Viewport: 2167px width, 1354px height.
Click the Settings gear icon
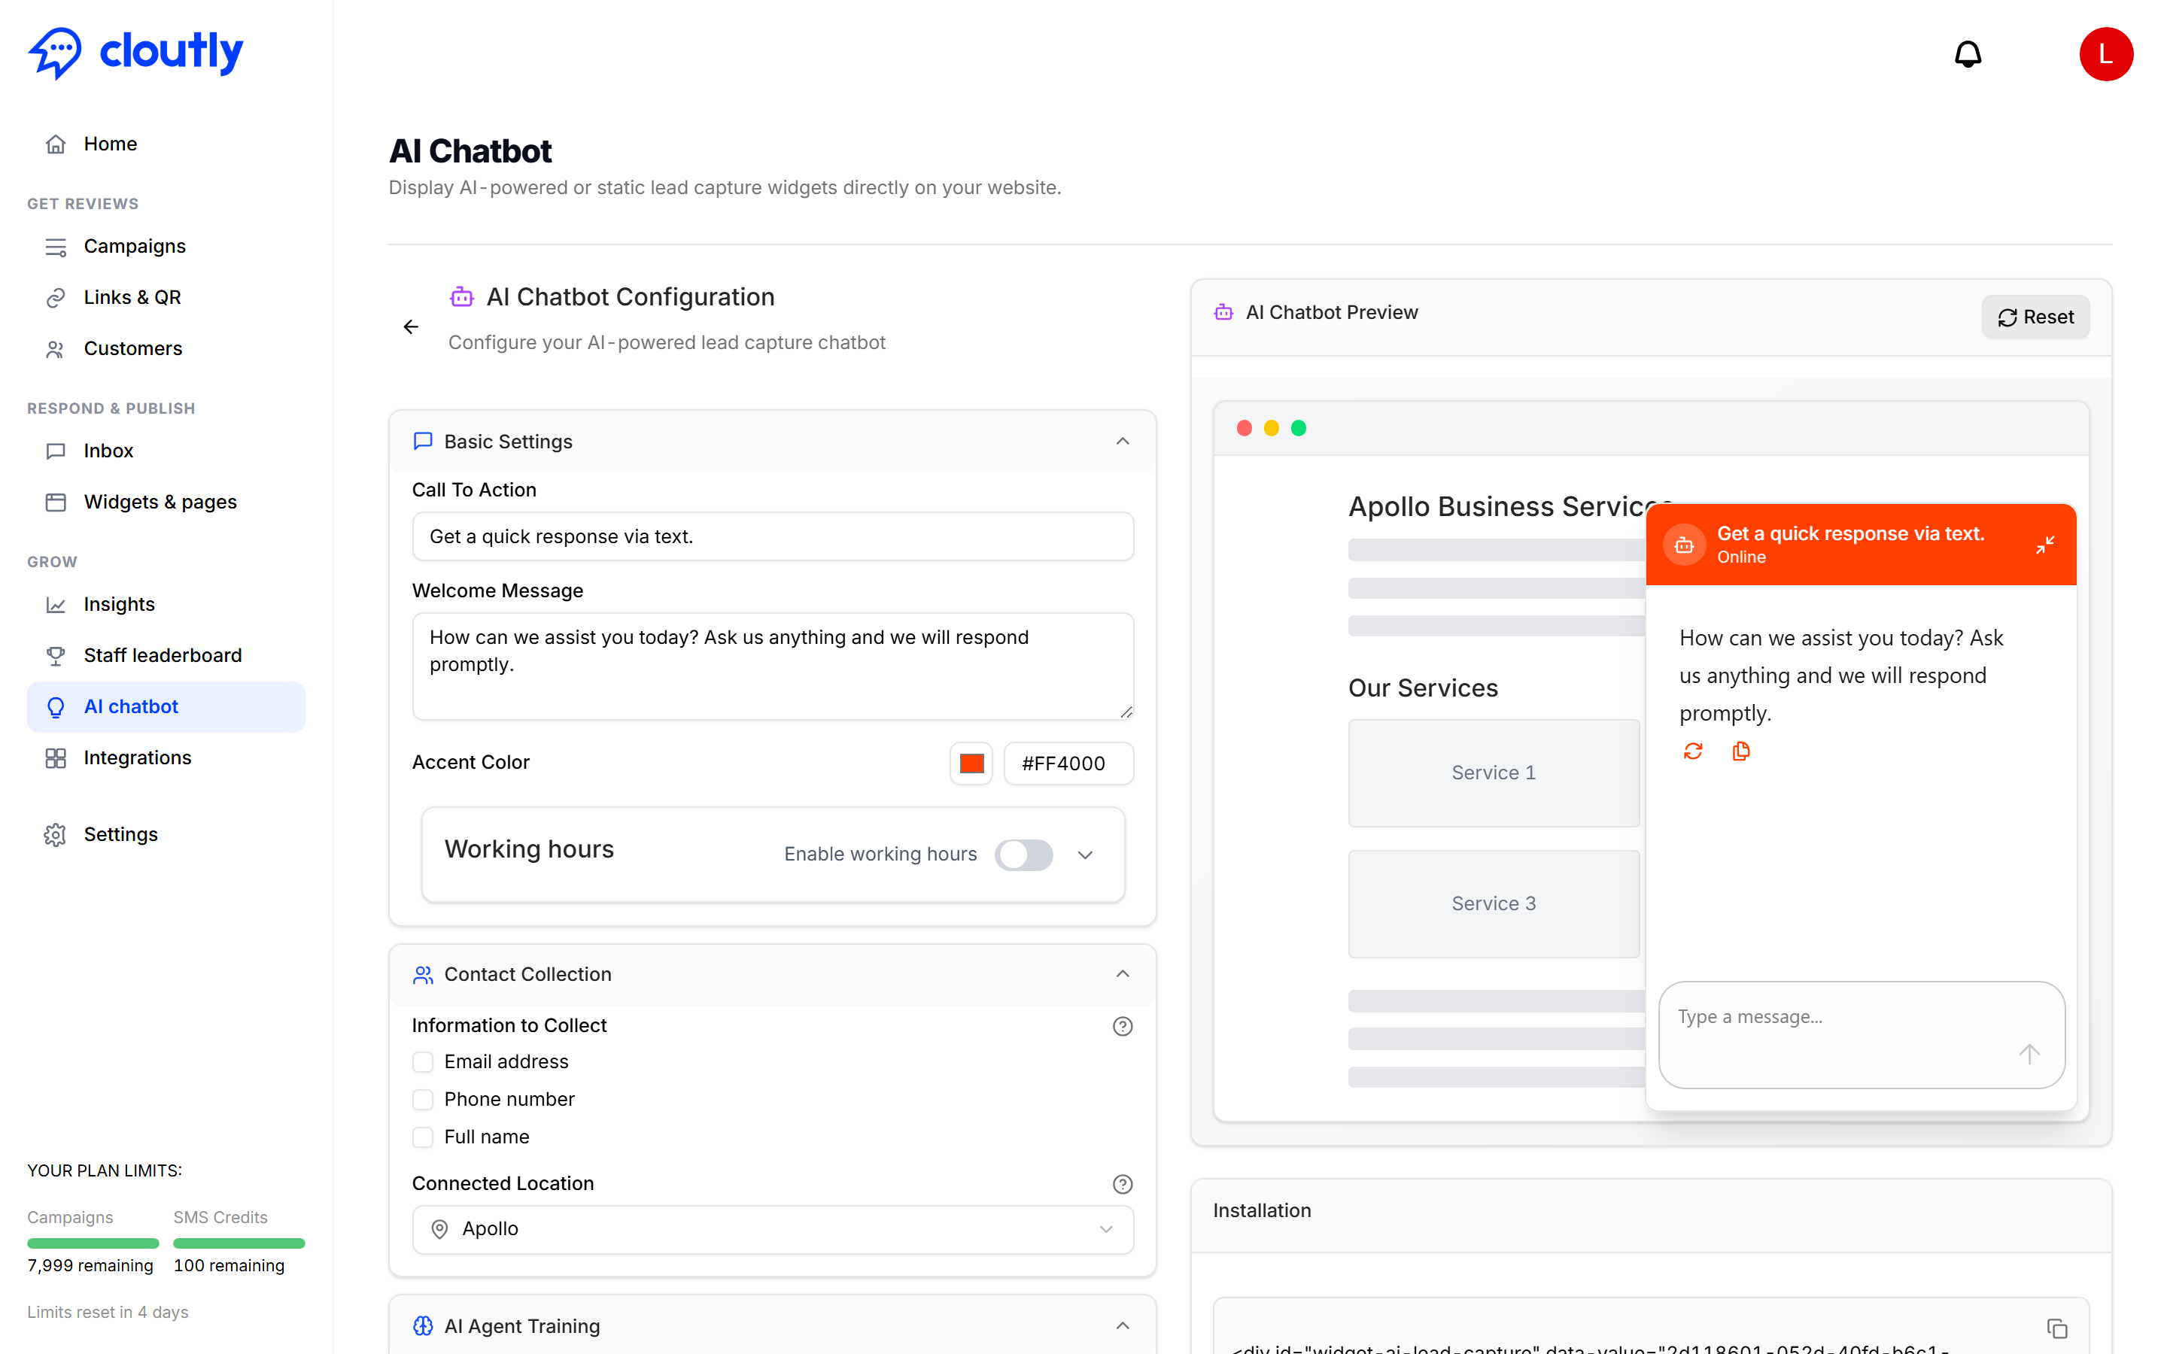click(56, 835)
